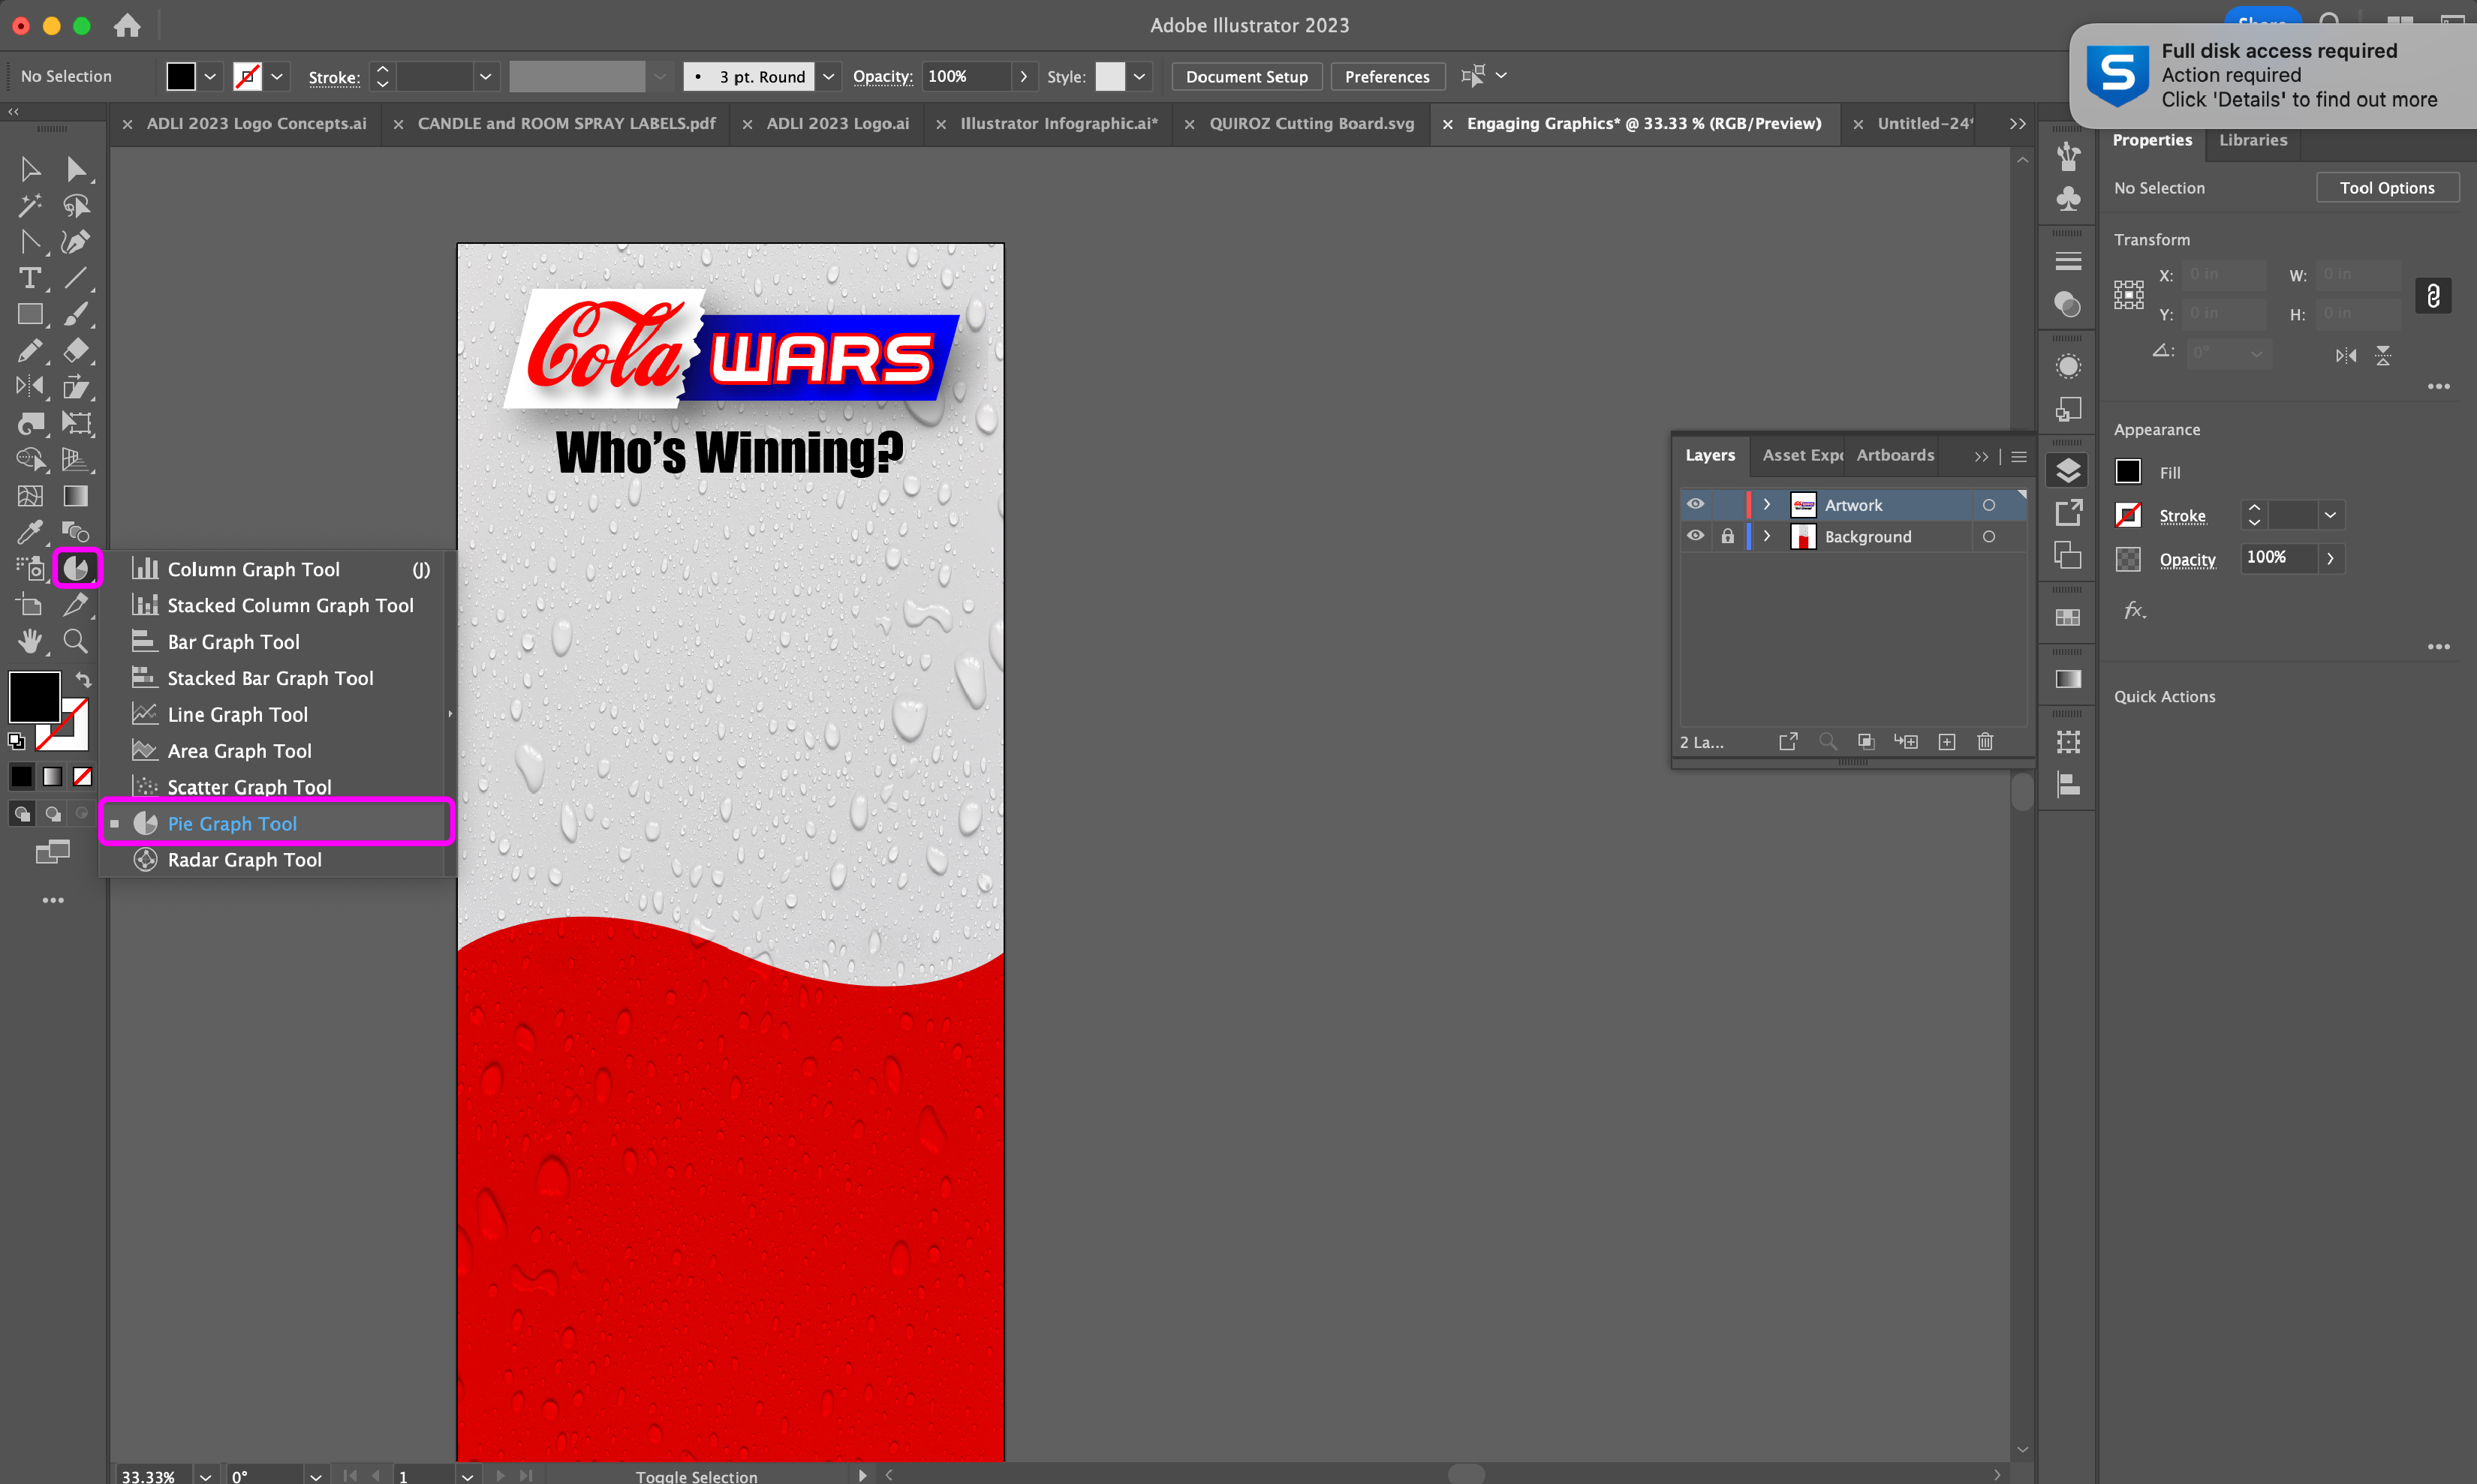Click the Radar Graph Tool entry

244,860
